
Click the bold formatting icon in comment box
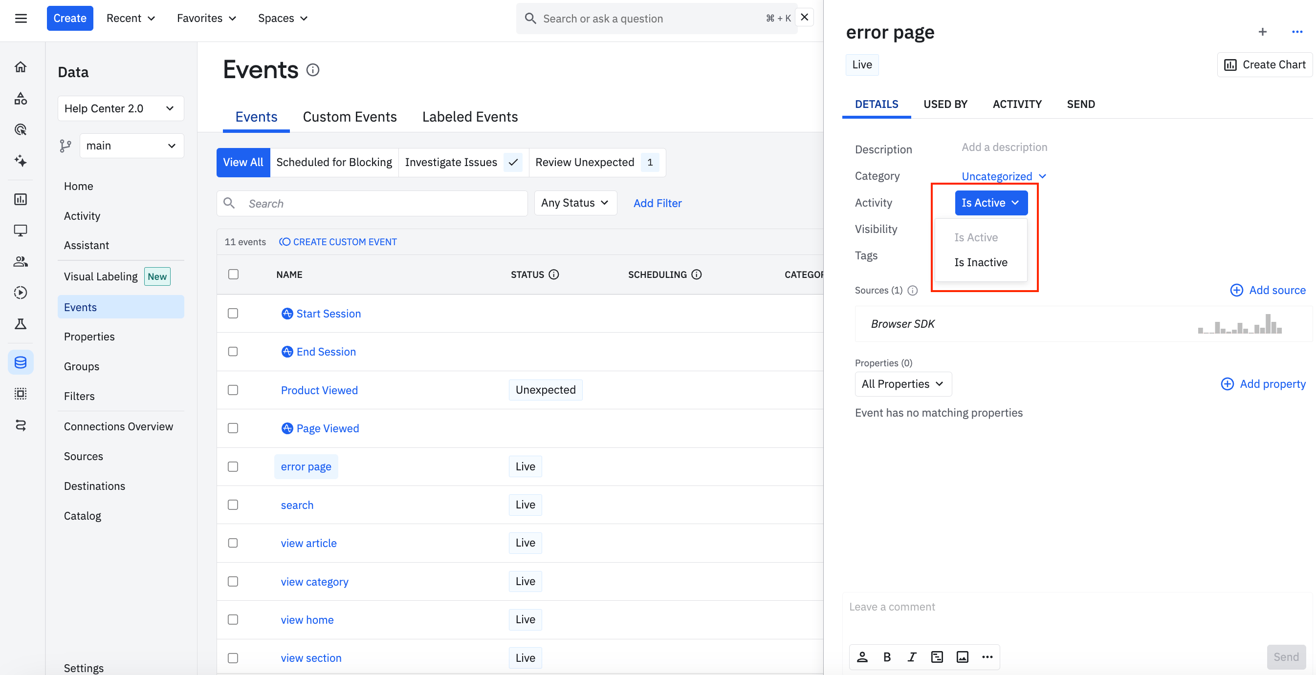pos(887,656)
